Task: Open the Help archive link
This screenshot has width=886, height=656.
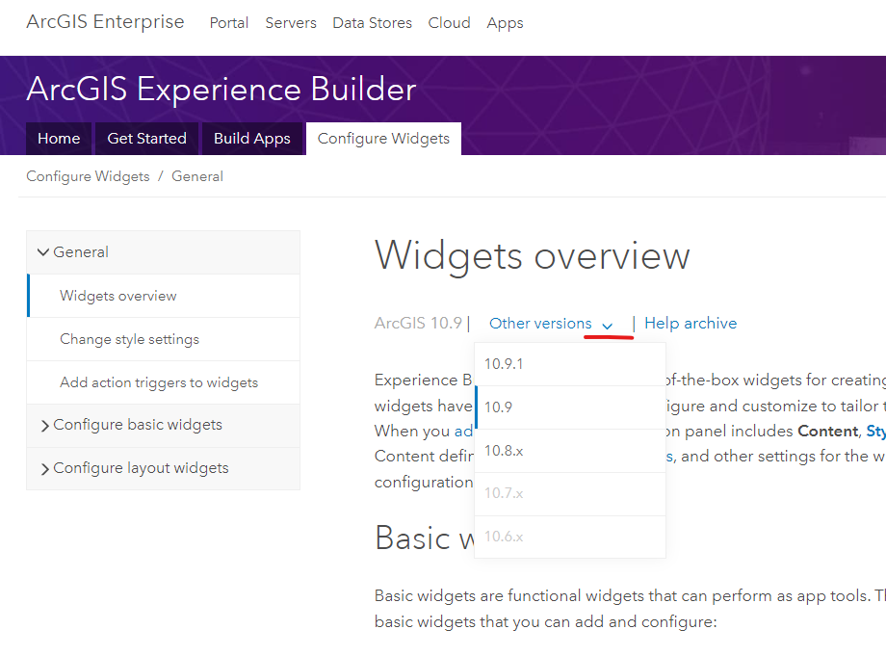Action: (690, 323)
